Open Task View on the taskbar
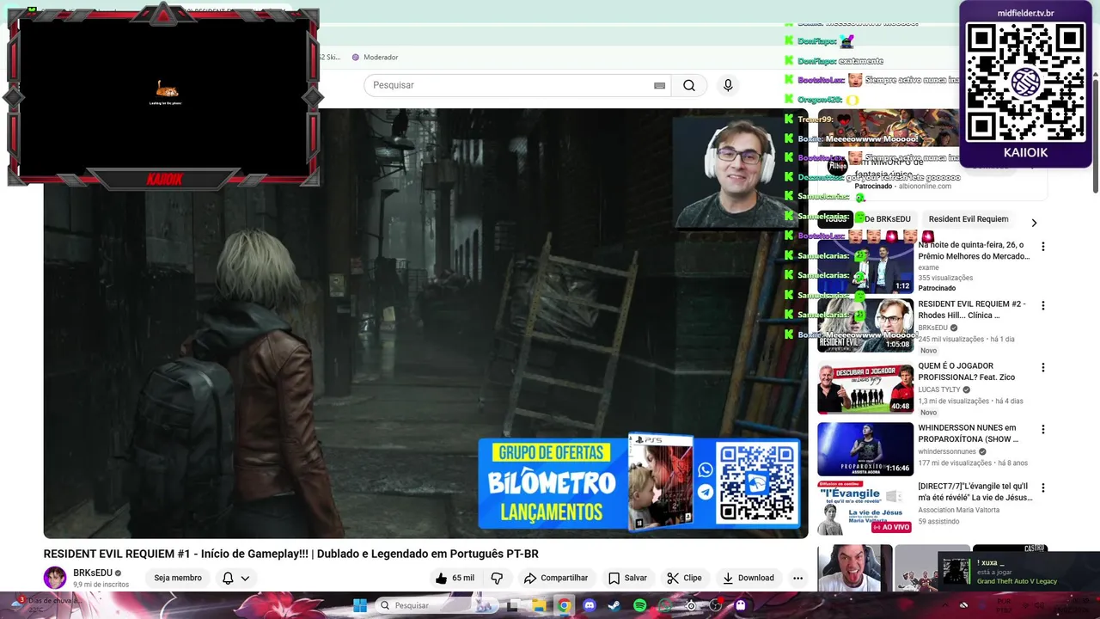 513,605
